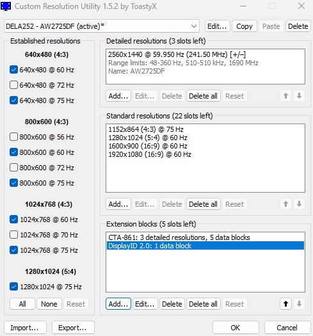
Task: Click Reset under Standard resolutions list
Action: [234, 204]
